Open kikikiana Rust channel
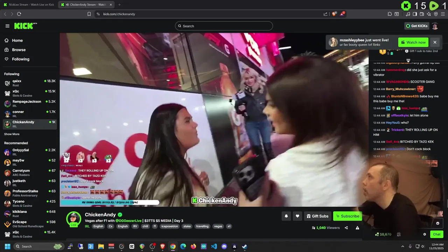Image resolution: width=448 pixels, height=252 pixels. 30,213
